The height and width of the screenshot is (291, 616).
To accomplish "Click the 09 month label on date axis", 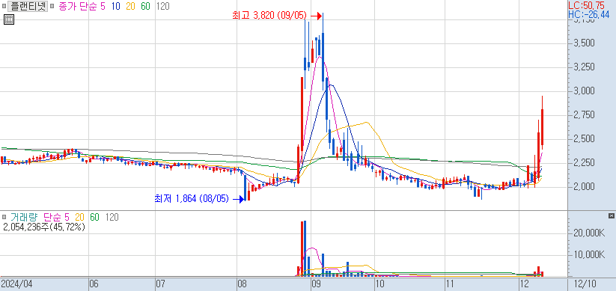I will (x=316, y=284).
